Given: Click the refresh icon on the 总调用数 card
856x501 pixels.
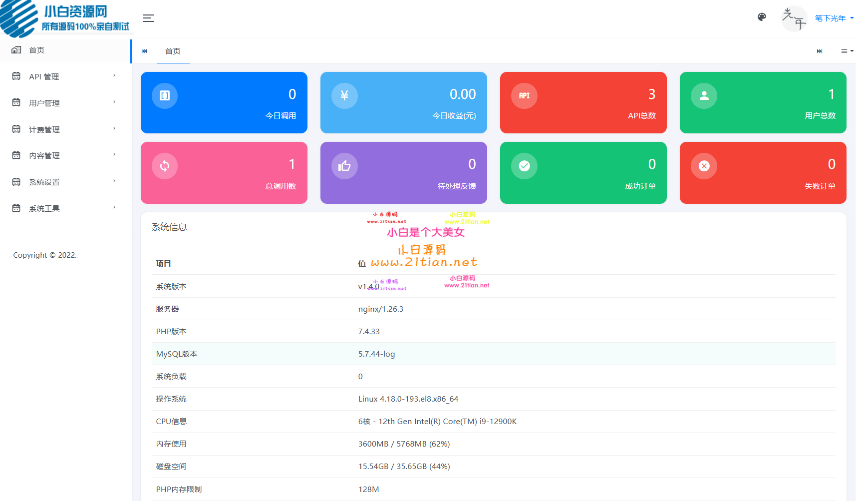Looking at the screenshot, I should tap(164, 166).
